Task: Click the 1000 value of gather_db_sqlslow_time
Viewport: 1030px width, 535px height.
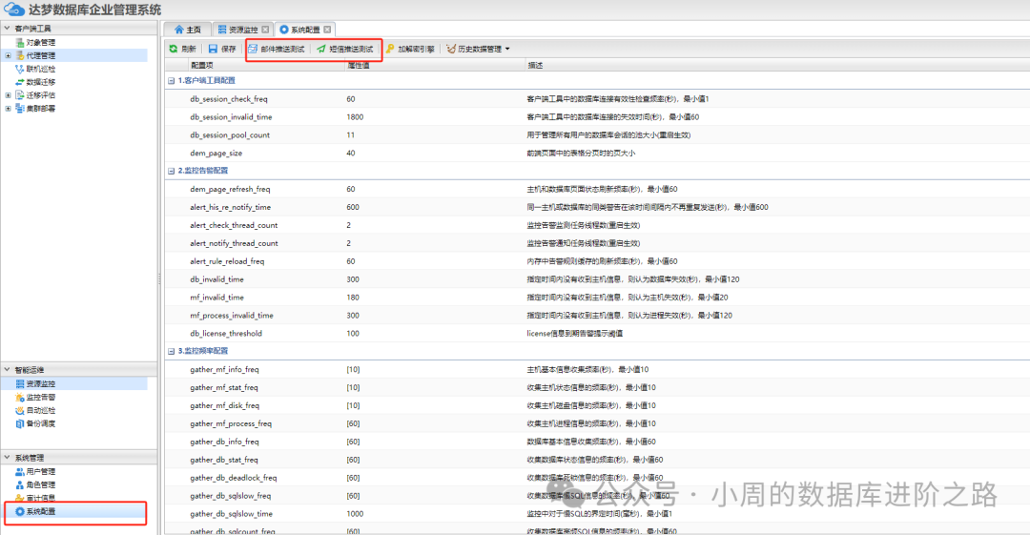Action: click(x=355, y=514)
